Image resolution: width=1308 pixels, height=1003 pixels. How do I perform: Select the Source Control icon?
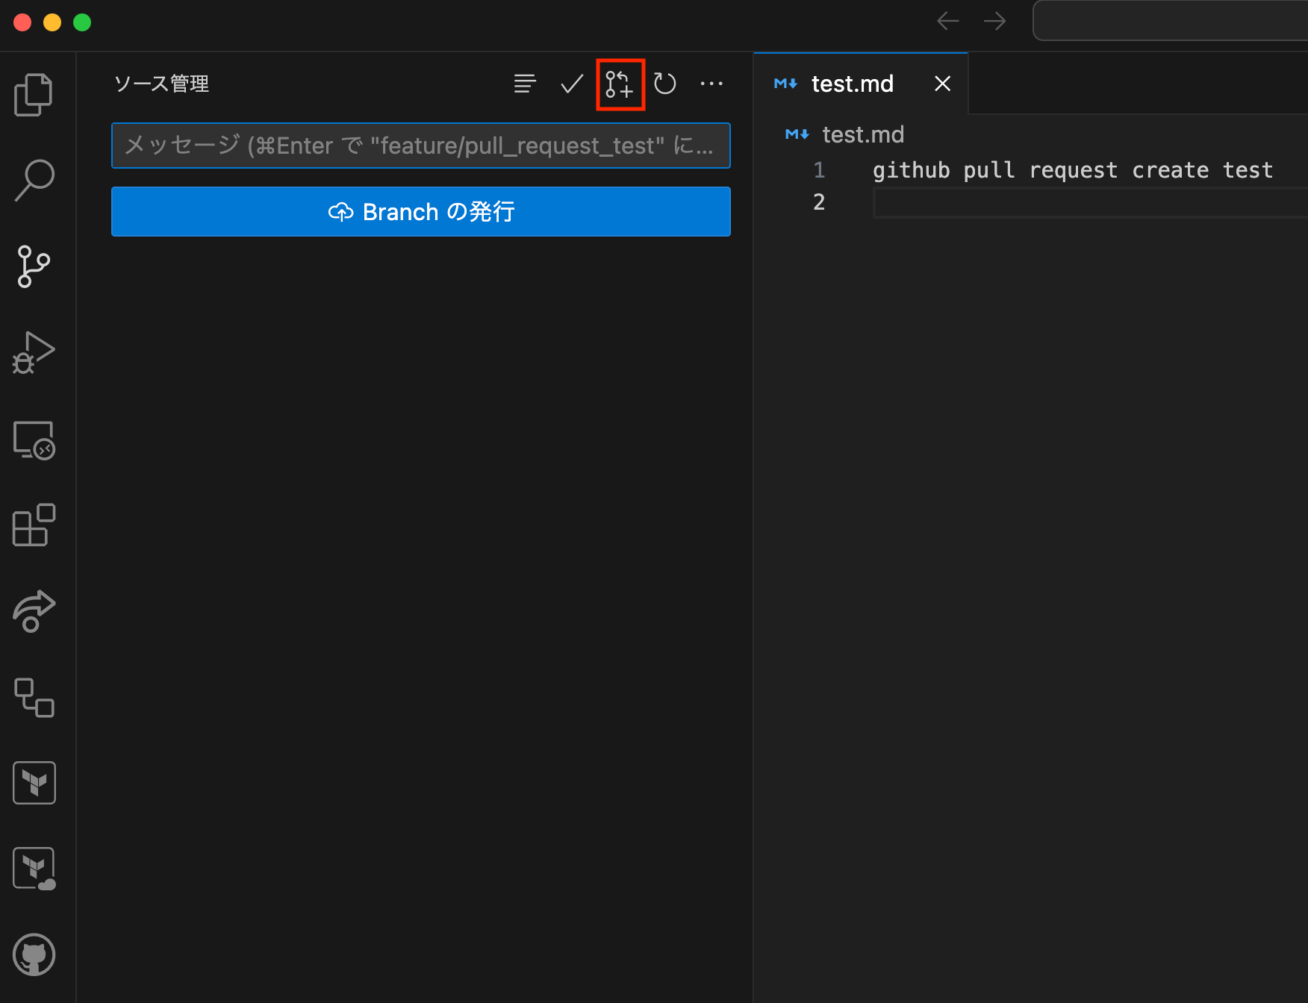click(x=34, y=266)
